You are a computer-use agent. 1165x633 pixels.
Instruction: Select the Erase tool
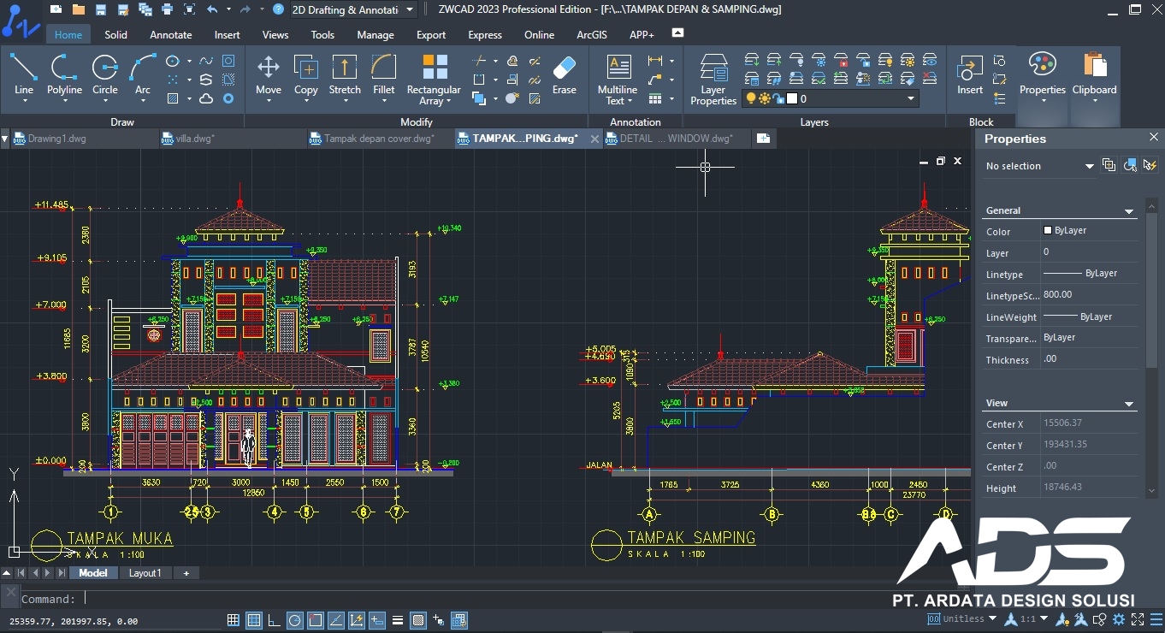pyautogui.click(x=565, y=77)
